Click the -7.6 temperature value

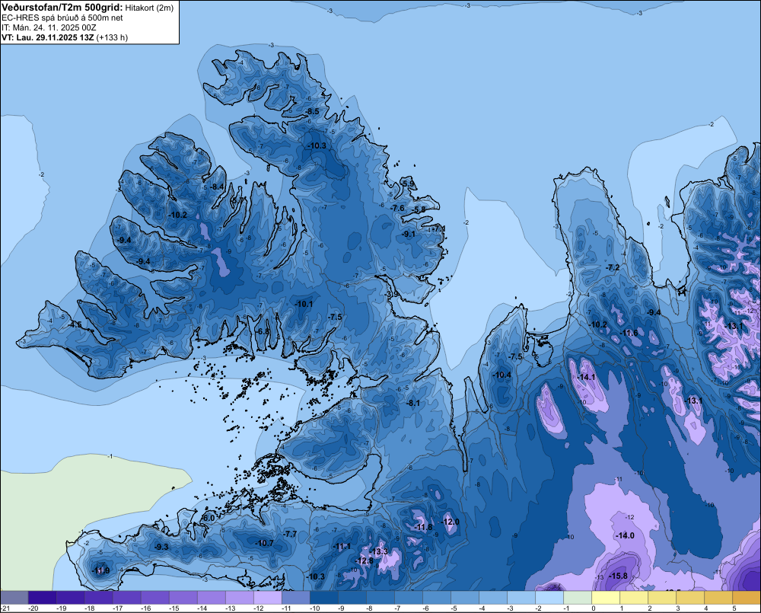click(397, 208)
